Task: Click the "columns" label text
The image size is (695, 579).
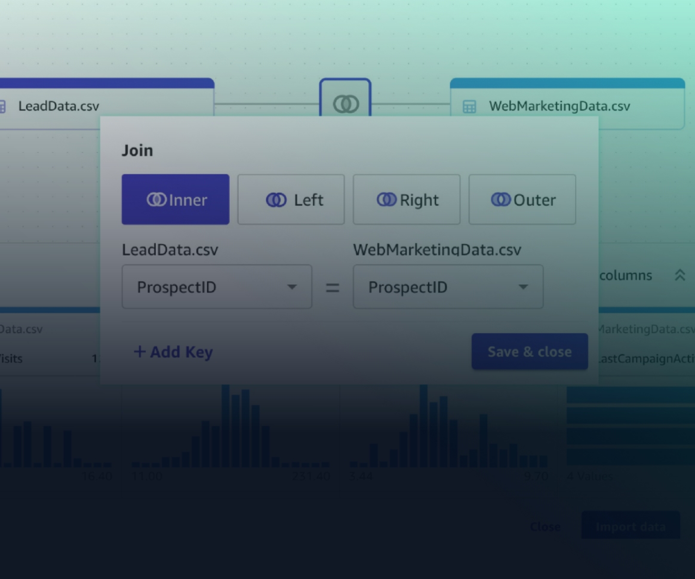Action: (x=625, y=276)
